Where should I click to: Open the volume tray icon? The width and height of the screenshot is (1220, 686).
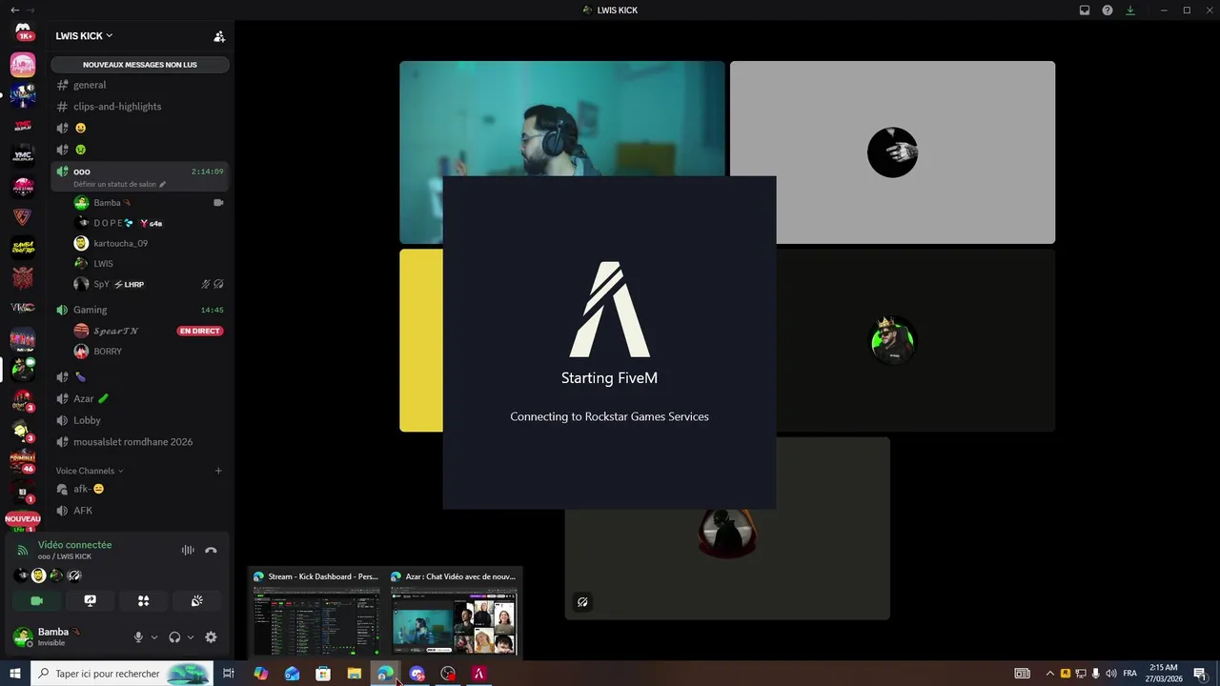pyautogui.click(x=1110, y=674)
